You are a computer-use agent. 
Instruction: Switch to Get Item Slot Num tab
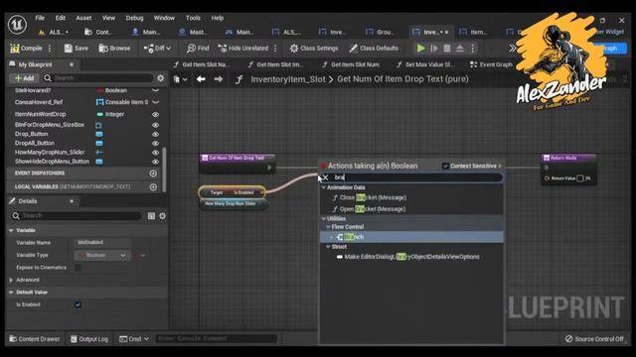click(x=351, y=64)
